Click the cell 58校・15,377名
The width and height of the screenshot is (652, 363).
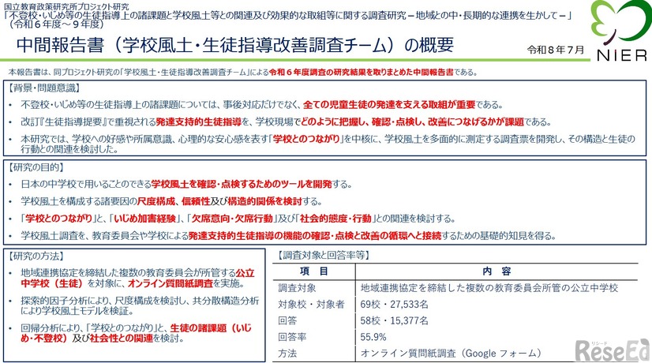click(x=394, y=320)
